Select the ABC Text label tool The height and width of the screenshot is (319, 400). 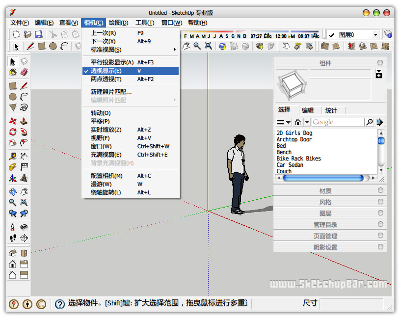pyautogui.click(x=24, y=167)
